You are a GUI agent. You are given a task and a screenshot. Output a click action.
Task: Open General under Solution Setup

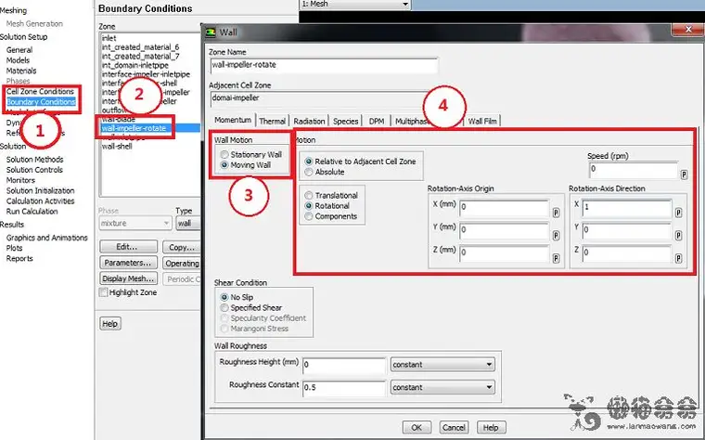pos(19,50)
